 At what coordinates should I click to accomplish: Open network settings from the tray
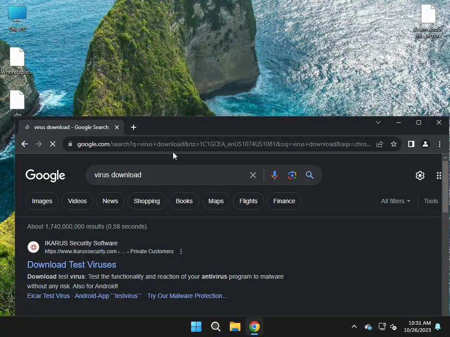382,326
